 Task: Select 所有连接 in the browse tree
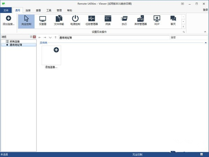point(14,42)
